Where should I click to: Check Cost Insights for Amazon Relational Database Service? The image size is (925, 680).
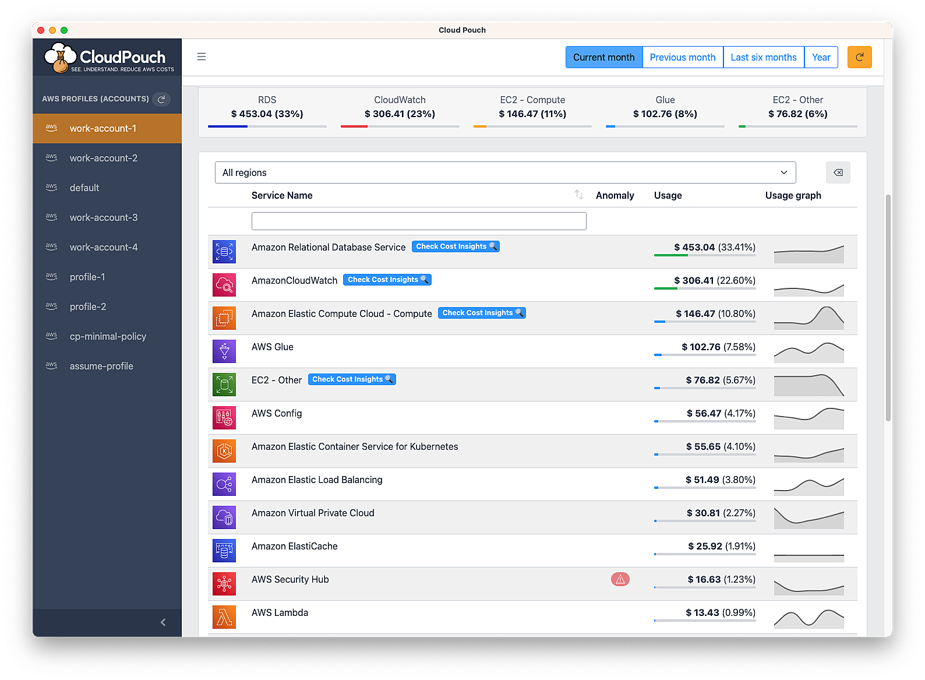click(x=456, y=246)
